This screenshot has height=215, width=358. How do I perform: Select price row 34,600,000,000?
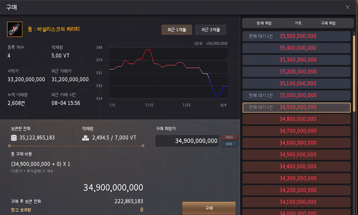tap(296, 143)
